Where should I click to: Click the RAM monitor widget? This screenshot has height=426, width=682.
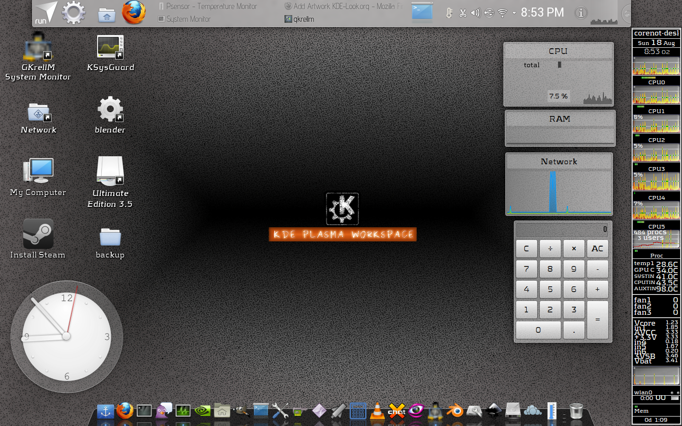pyautogui.click(x=560, y=128)
